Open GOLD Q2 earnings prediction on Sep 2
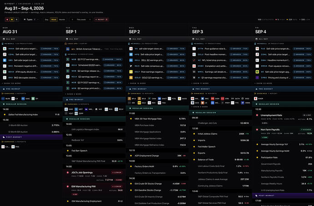The width and height of the screenshot is (314, 206). tap(157, 78)
